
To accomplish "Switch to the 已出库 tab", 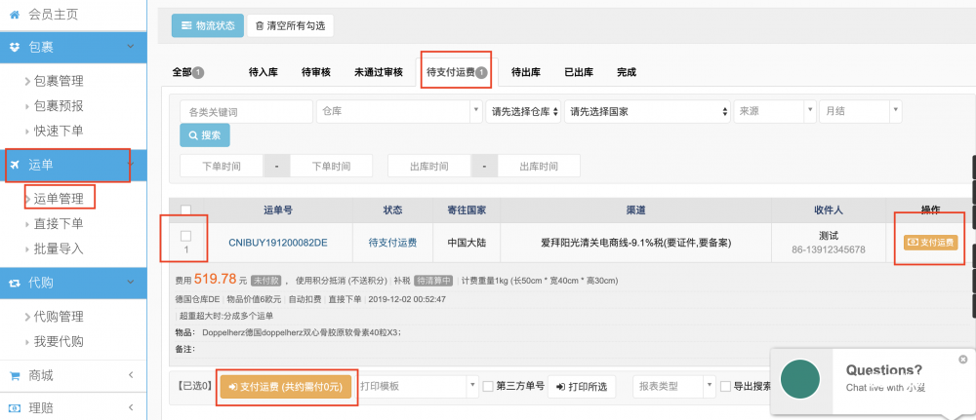I will [x=578, y=72].
